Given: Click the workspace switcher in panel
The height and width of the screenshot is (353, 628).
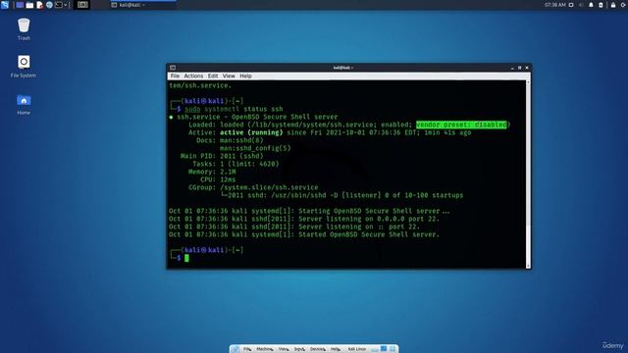Looking at the screenshot, I should tap(82, 5).
